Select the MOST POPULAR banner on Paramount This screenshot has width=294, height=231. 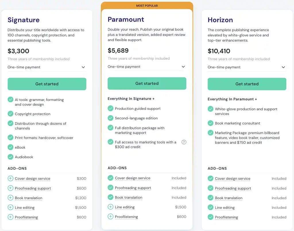(x=147, y=5)
